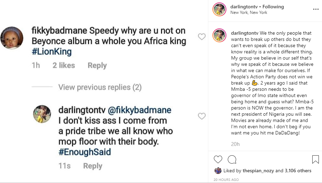Viewport: 322px width, 183px height.
Task: Open darlingtontv profile picture in header
Action: (x=220, y=9)
